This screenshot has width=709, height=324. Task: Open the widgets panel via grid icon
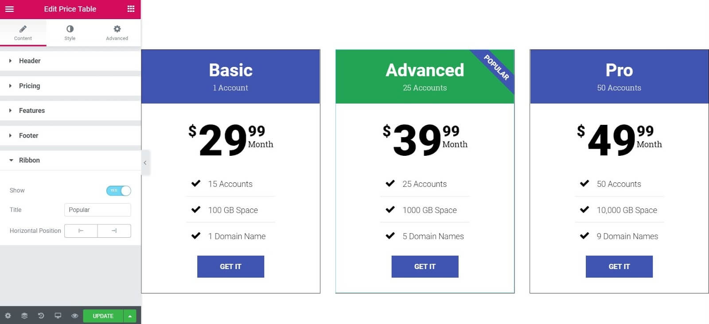131,9
